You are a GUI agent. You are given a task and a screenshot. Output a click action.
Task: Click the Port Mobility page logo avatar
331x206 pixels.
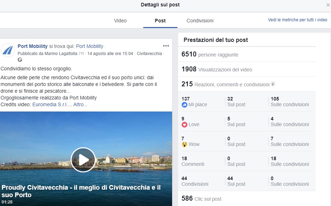pos(8,50)
